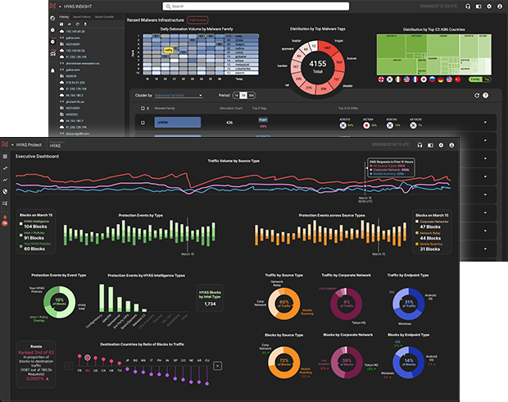This screenshot has height=402, width=508.
Task: Click the RU marker in the destination countries chart
Action: tap(88, 358)
